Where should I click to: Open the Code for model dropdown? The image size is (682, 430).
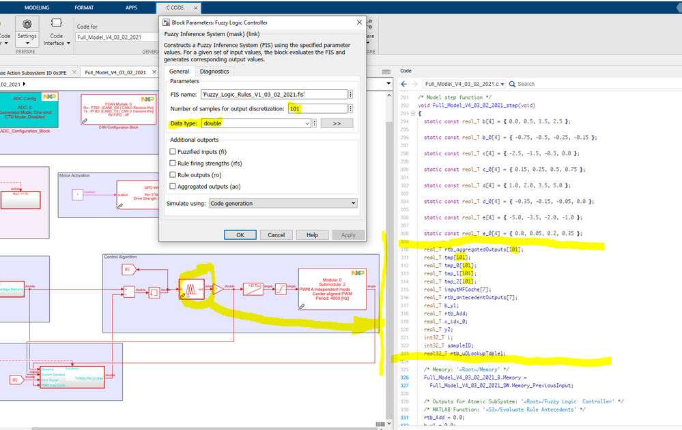point(117,37)
